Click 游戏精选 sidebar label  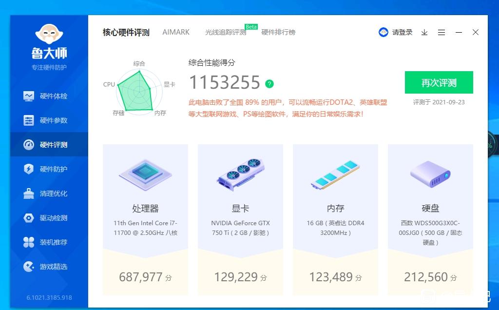(54, 267)
